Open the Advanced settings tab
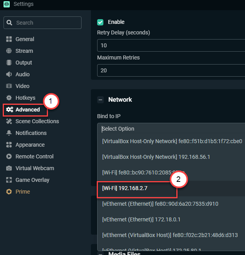This screenshot has height=255, width=245. click(x=27, y=110)
